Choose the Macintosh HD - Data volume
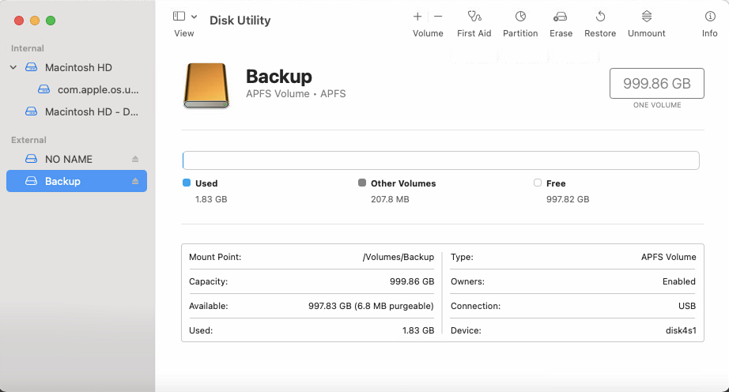The width and height of the screenshot is (729, 392). (92, 111)
